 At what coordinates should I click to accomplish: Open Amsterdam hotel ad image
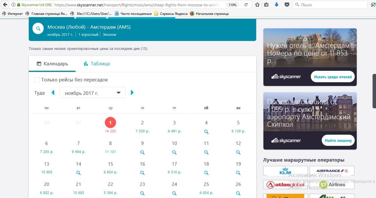[310, 48]
